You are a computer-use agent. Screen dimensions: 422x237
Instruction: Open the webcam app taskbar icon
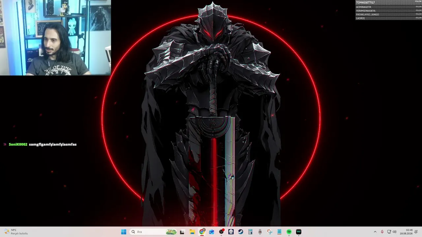[231, 232]
